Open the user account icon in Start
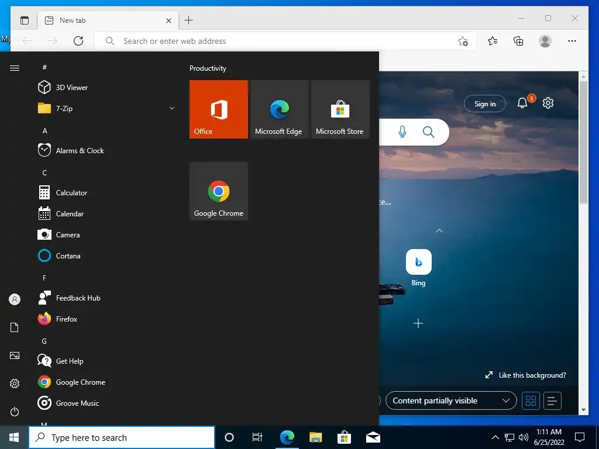 15,299
